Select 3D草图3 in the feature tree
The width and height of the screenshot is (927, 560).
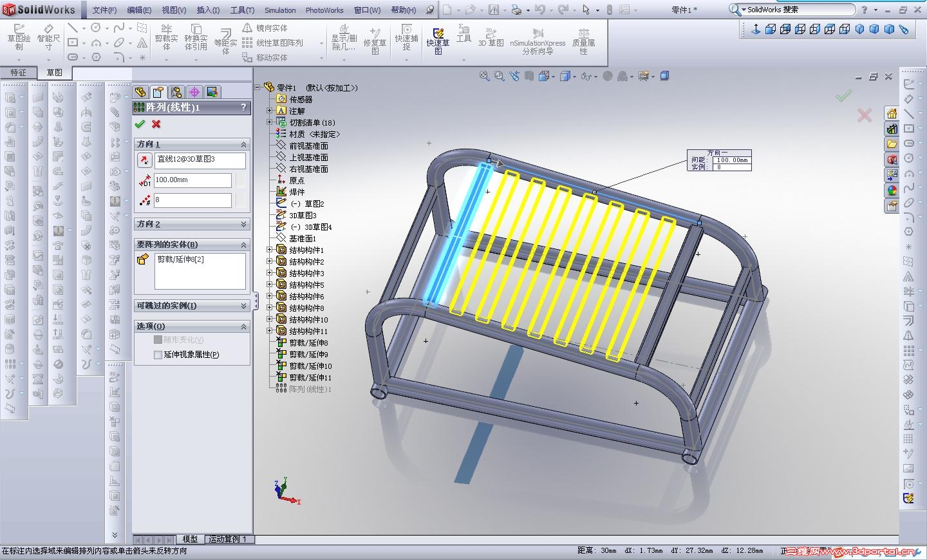(303, 216)
